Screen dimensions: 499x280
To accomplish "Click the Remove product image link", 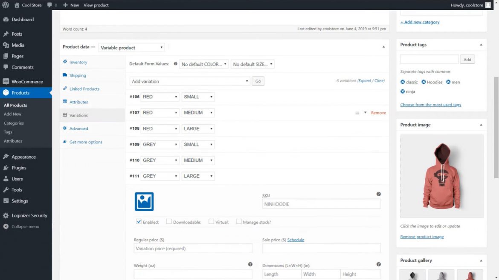I will 422,237.
